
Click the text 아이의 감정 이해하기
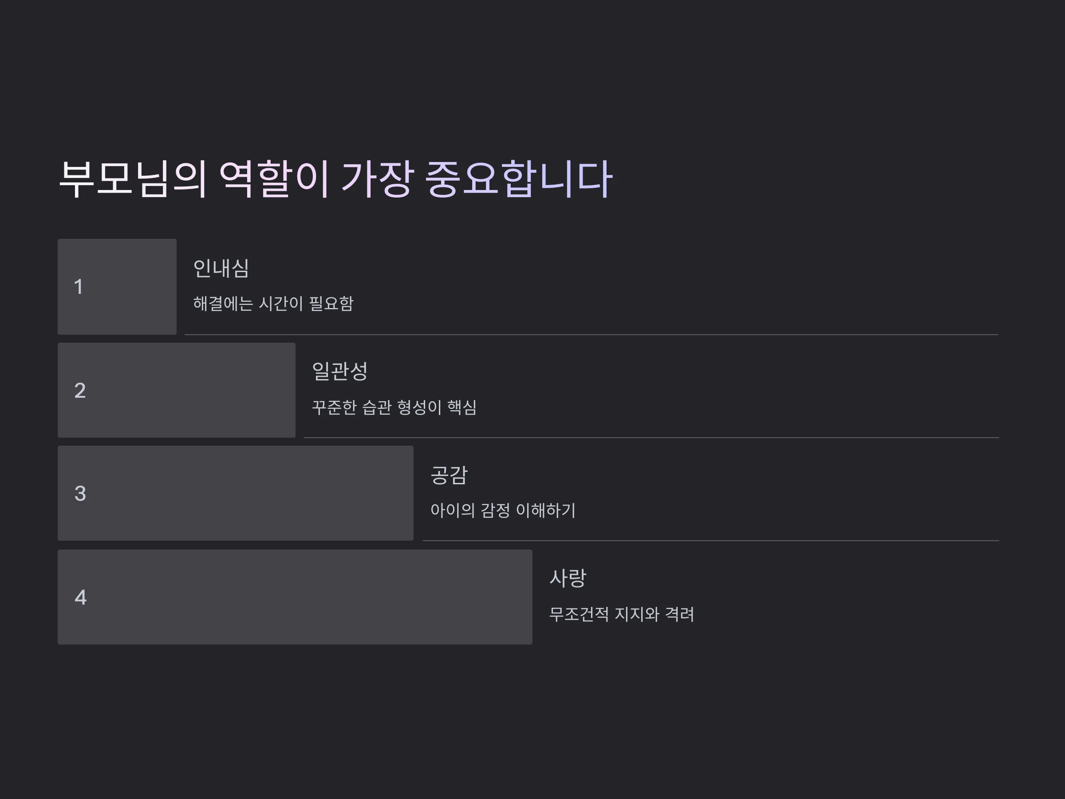click(x=503, y=510)
